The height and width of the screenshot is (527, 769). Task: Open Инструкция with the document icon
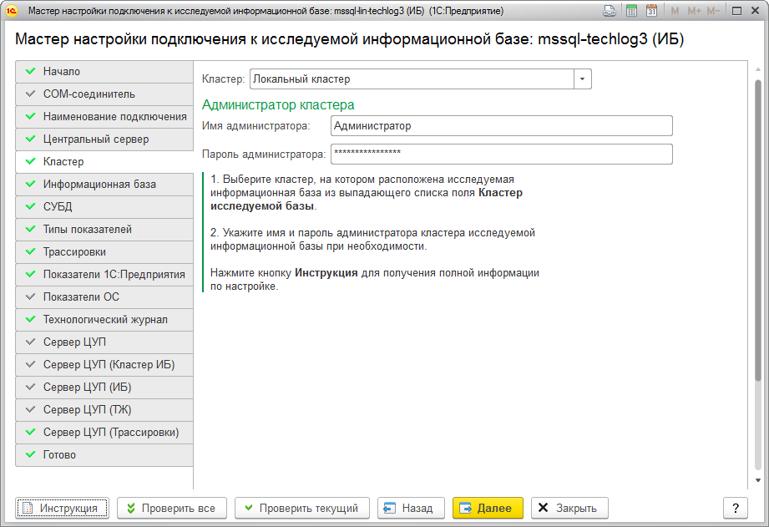point(63,508)
